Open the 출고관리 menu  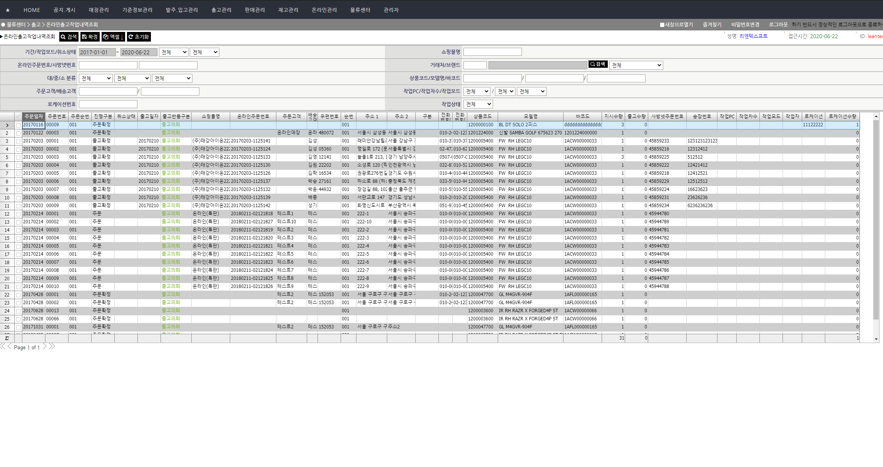pyautogui.click(x=221, y=10)
